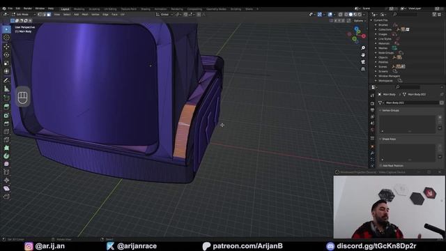Select the Bevel tool
Viewport: 446px width, 251px height.
(6, 123)
